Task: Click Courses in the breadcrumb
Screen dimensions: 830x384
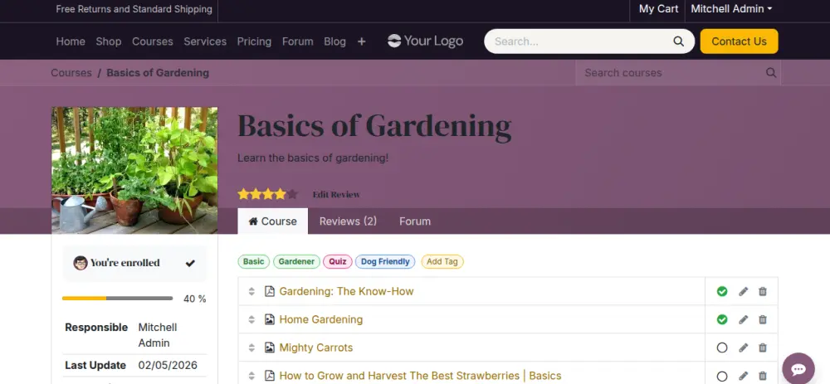Action: tap(71, 73)
